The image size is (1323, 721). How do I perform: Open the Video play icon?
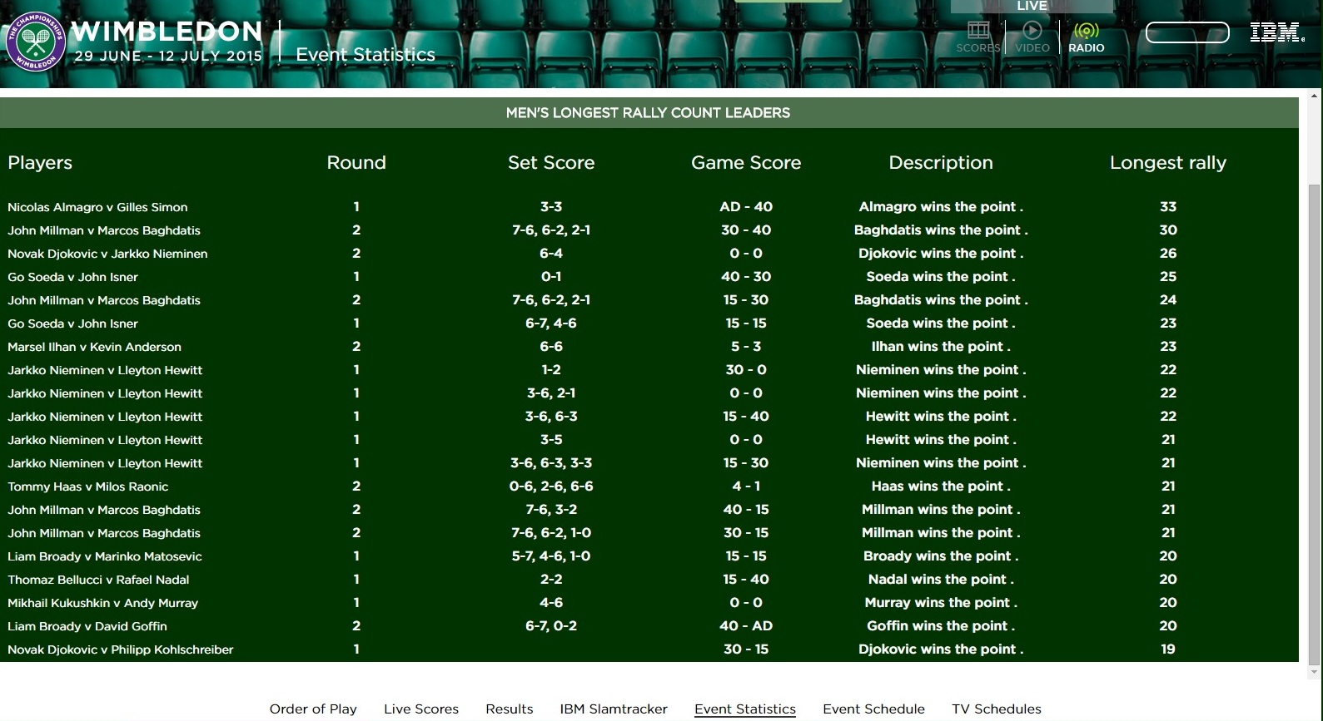coord(1032,37)
